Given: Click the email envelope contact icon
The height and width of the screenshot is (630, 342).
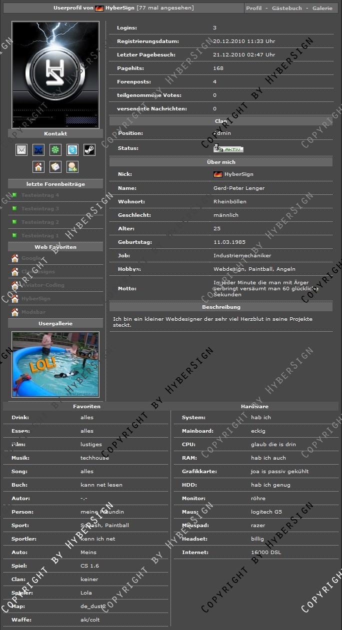Looking at the screenshot, I should [x=21, y=149].
